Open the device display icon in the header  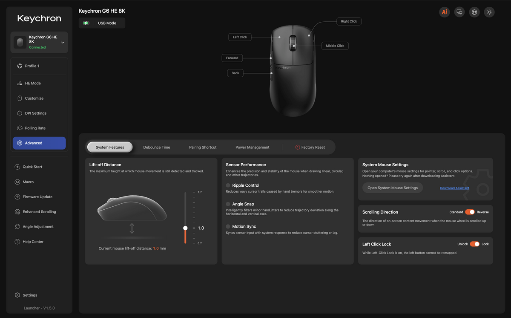coord(459,12)
